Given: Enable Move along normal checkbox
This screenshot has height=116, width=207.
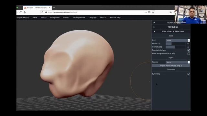Looking at the screenshot, I should [189, 53].
